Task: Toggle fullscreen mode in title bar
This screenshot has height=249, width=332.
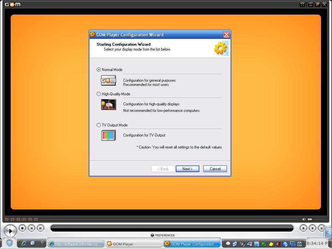Action: click(x=302, y=4)
